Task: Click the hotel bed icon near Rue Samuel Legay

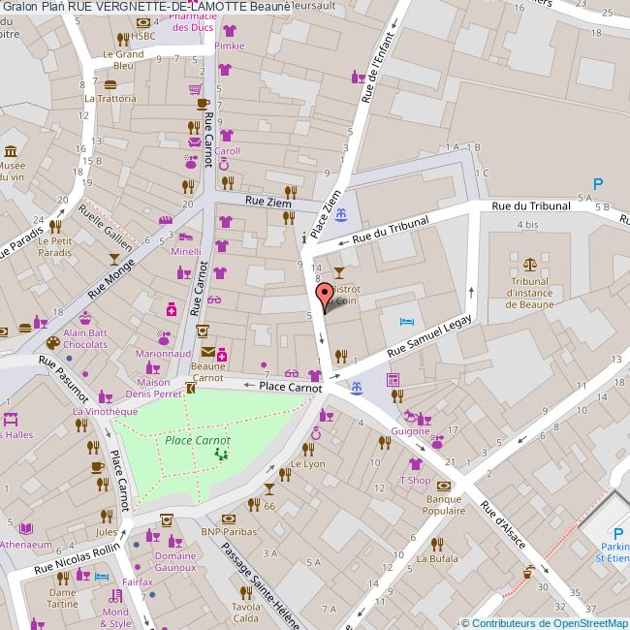Action: pos(406,321)
